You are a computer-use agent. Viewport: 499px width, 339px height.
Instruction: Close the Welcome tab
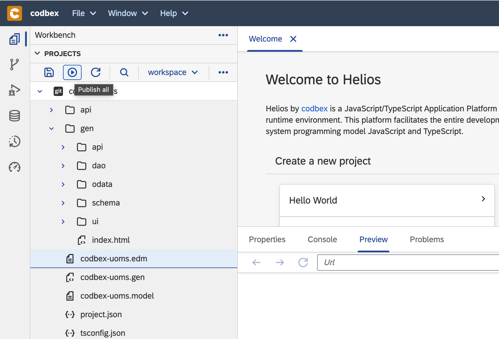coord(293,39)
